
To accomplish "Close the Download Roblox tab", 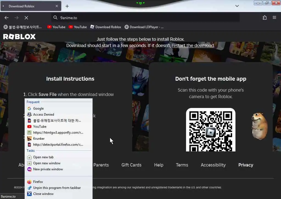I will click(x=57, y=6).
